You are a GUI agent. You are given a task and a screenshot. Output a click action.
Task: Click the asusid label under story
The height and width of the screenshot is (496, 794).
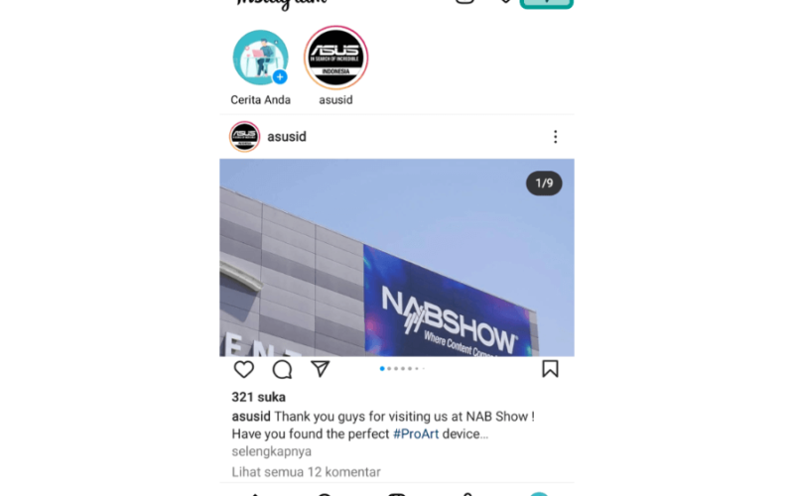click(x=335, y=100)
